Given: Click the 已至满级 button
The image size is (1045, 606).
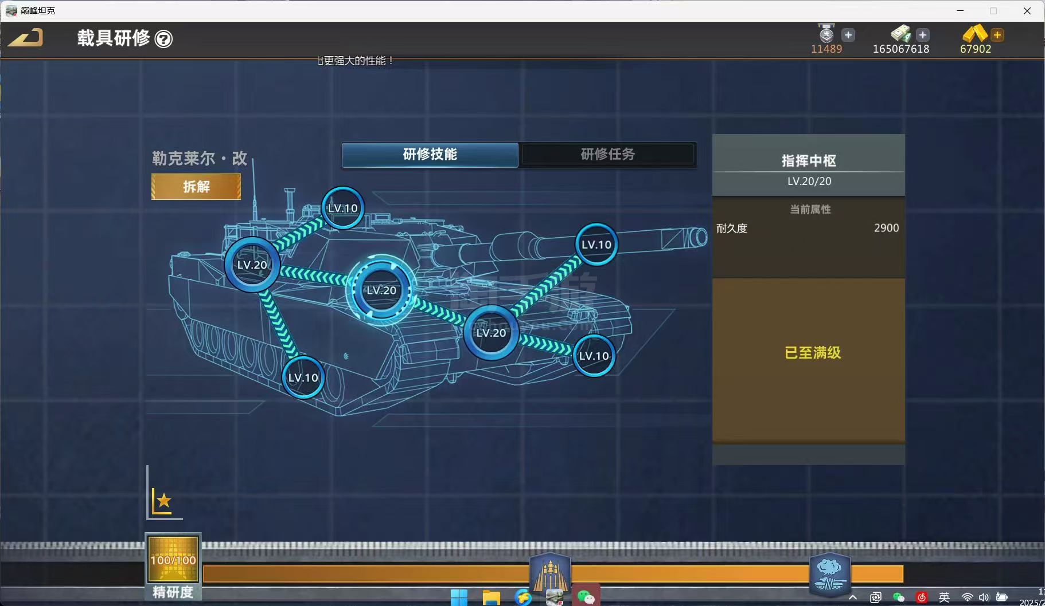Looking at the screenshot, I should point(812,353).
